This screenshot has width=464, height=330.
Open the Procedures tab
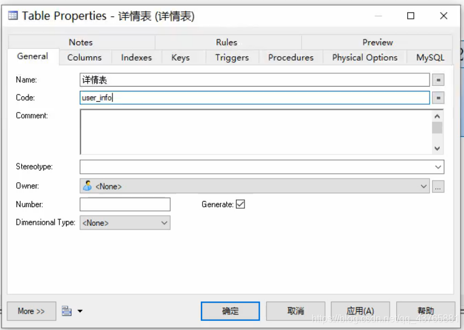click(x=291, y=58)
